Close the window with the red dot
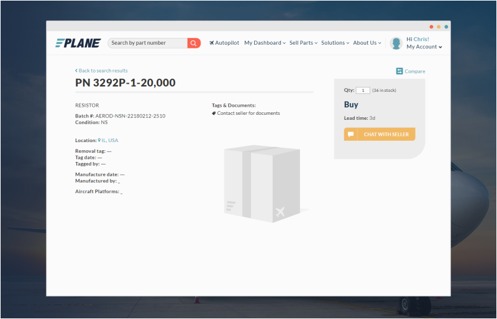The height and width of the screenshot is (319, 497). [x=432, y=27]
